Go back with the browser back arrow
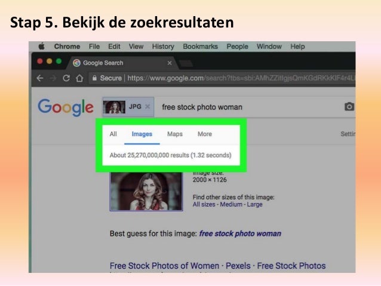Image resolution: width=381 pixels, height=286 pixels. pyautogui.click(x=40, y=78)
